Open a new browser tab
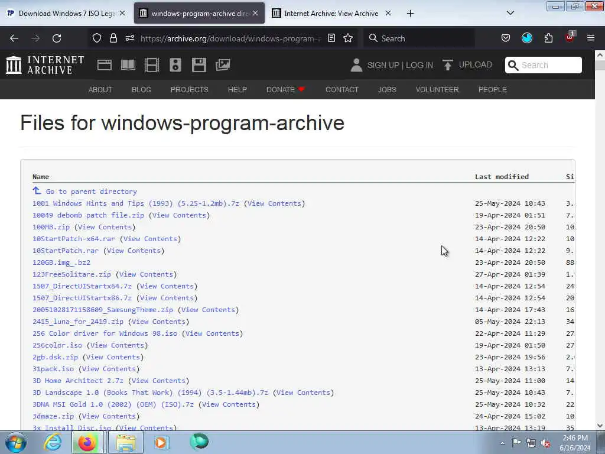Screen dimensions: 605x454 click(x=410, y=14)
